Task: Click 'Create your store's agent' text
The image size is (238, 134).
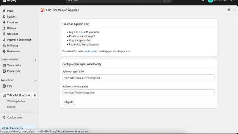Action: click(82, 36)
